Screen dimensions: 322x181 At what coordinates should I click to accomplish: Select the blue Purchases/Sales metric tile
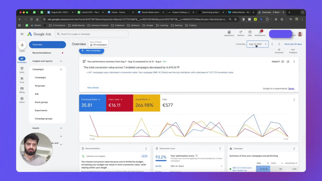pos(93,103)
